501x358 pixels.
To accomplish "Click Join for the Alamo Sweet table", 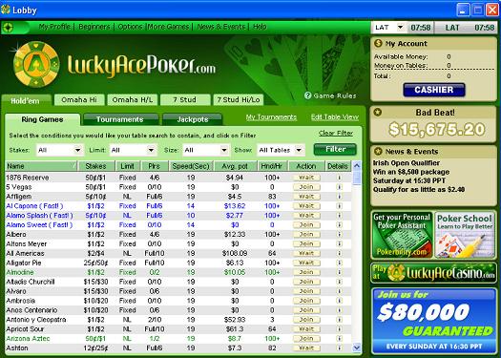I will (x=306, y=225).
